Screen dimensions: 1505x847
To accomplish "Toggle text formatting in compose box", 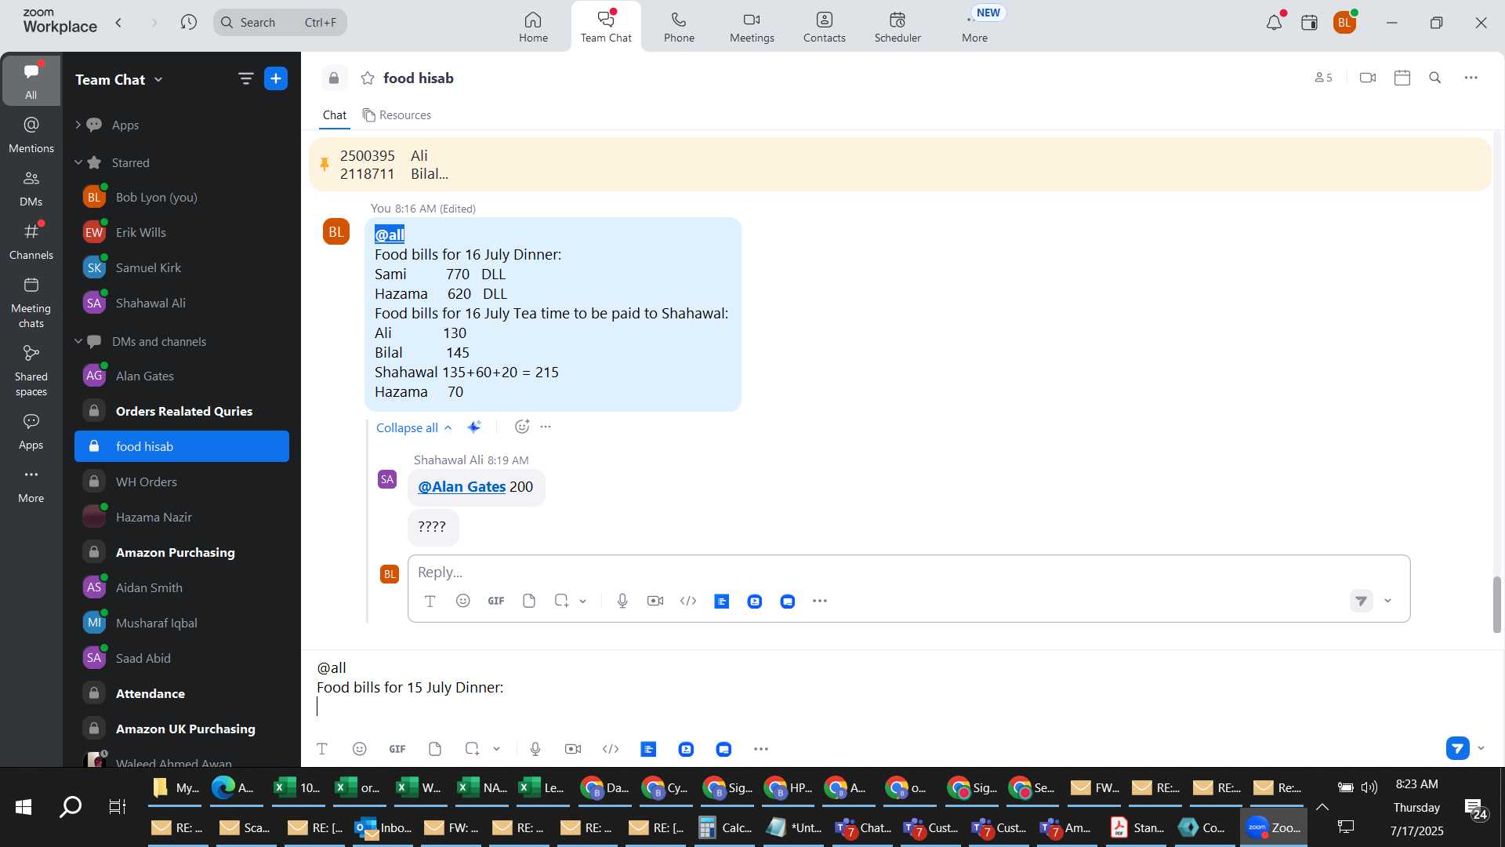I will [322, 749].
